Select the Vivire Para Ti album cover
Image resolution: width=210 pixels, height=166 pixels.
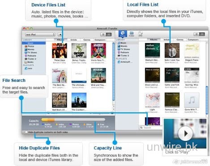[x=99, y=51]
